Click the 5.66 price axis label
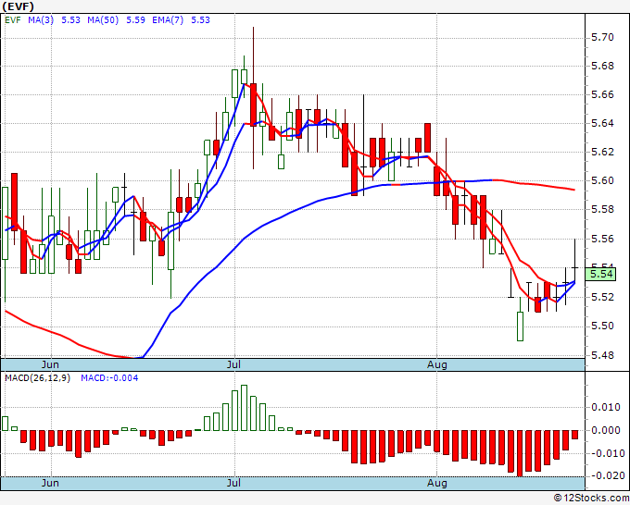630x505 pixels. click(x=603, y=95)
